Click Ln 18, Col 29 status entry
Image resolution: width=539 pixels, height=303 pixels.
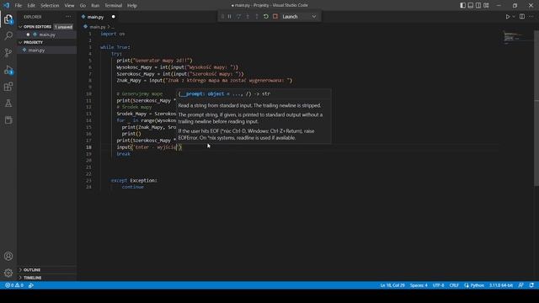pos(392,285)
